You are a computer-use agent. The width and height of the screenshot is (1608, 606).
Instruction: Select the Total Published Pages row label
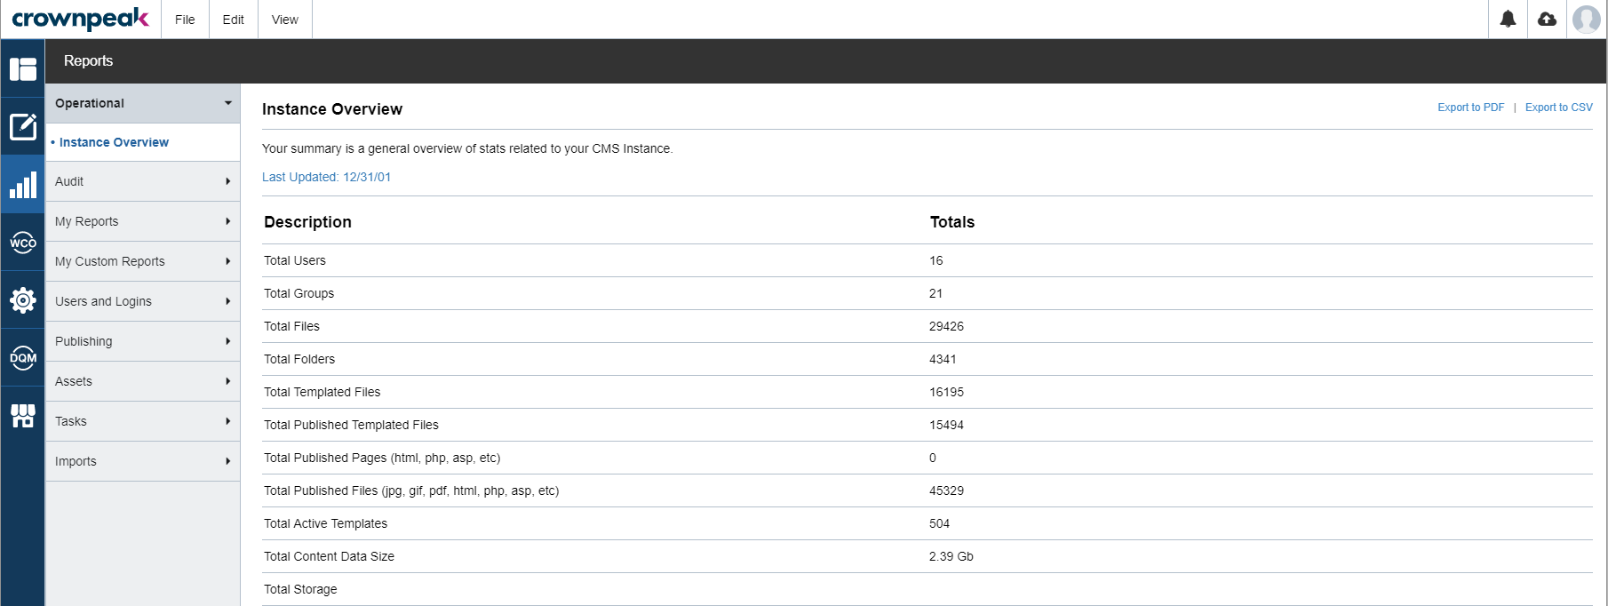(x=382, y=458)
